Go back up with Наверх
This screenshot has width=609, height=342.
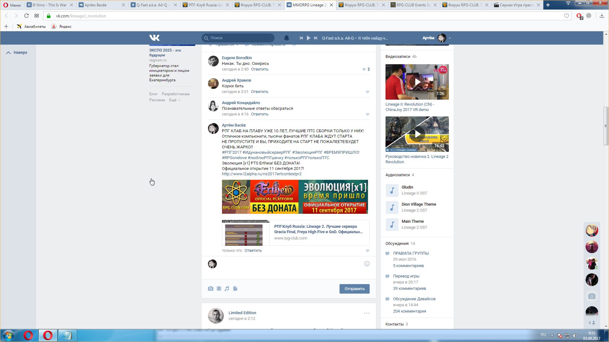[17, 53]
